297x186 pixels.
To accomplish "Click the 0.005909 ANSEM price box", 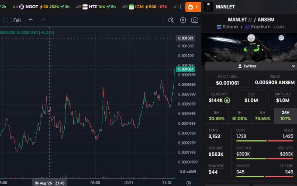I will (x=275, y=80).
